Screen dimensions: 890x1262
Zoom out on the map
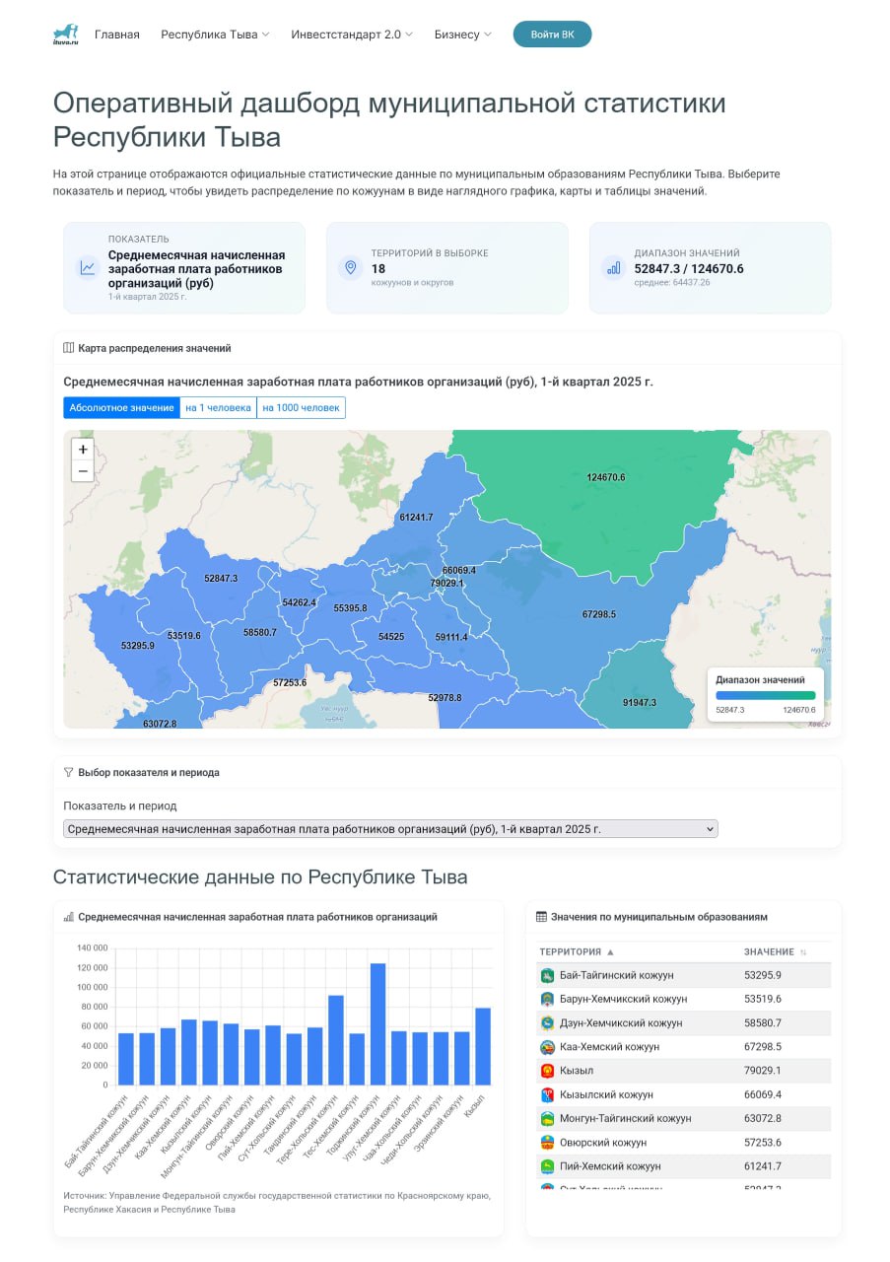click(x=83, y=471)
